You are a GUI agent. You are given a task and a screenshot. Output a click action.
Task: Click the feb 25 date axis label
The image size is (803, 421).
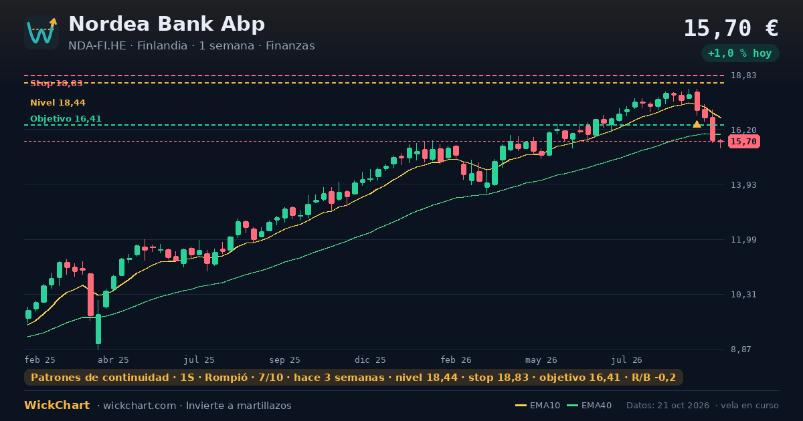[40, 360]
